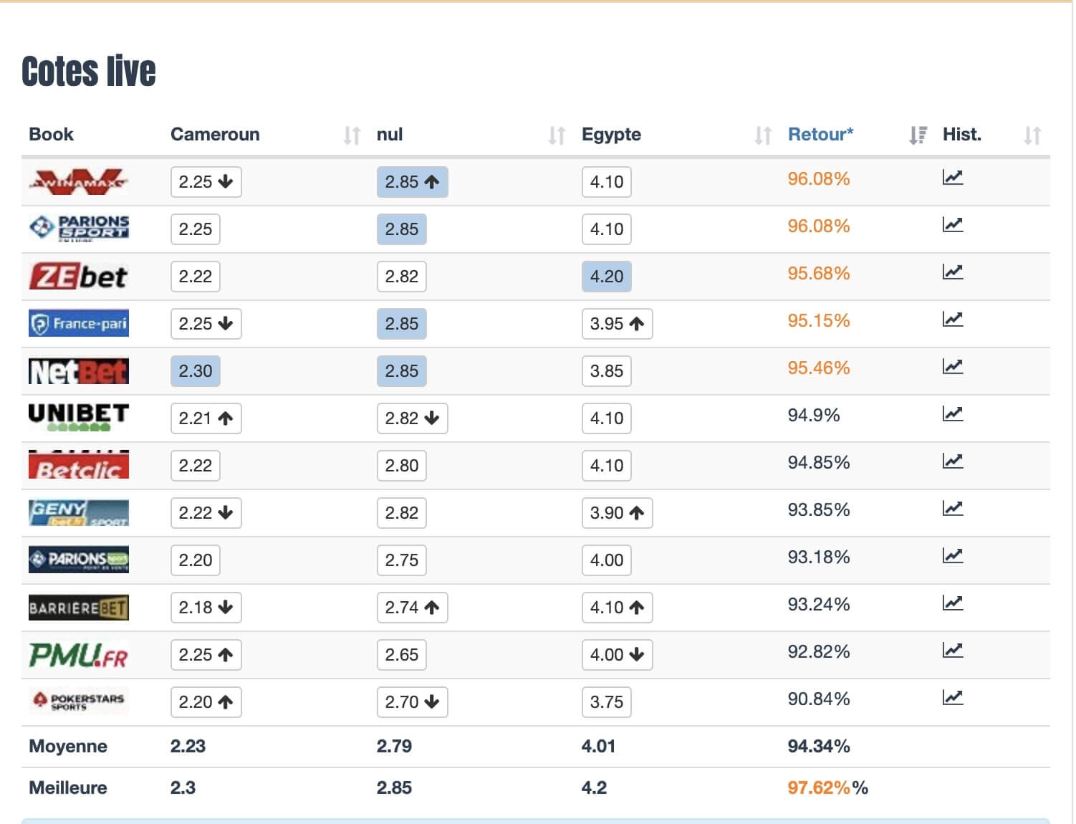Click the 97.62% best return value
The image size is (1076, 824).
coord(819,787)
